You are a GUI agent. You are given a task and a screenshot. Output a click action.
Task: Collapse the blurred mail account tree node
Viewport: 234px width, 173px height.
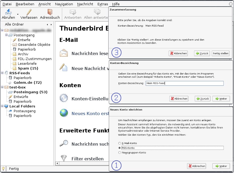(2, 30)
